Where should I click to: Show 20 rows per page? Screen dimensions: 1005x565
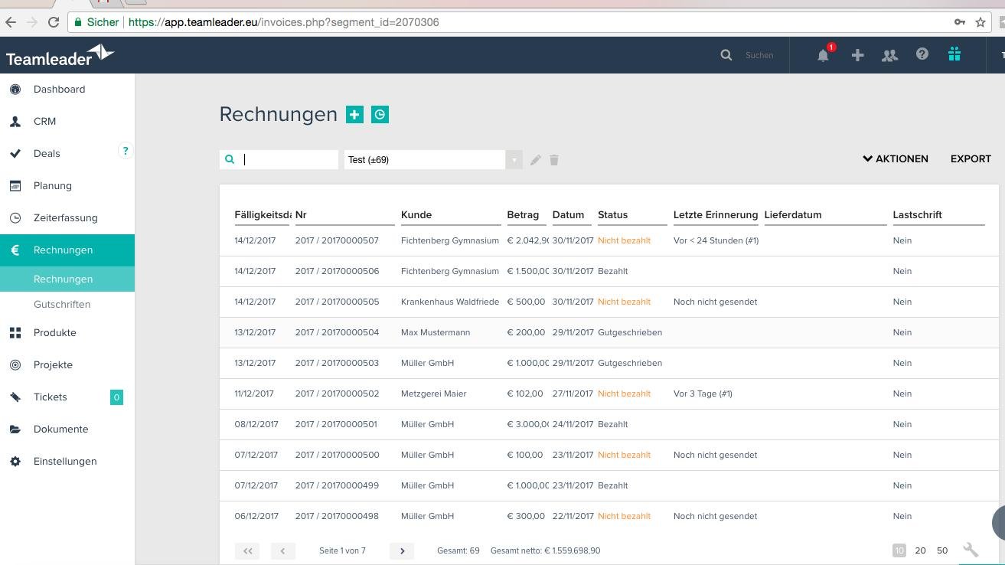tap(920, 550)
